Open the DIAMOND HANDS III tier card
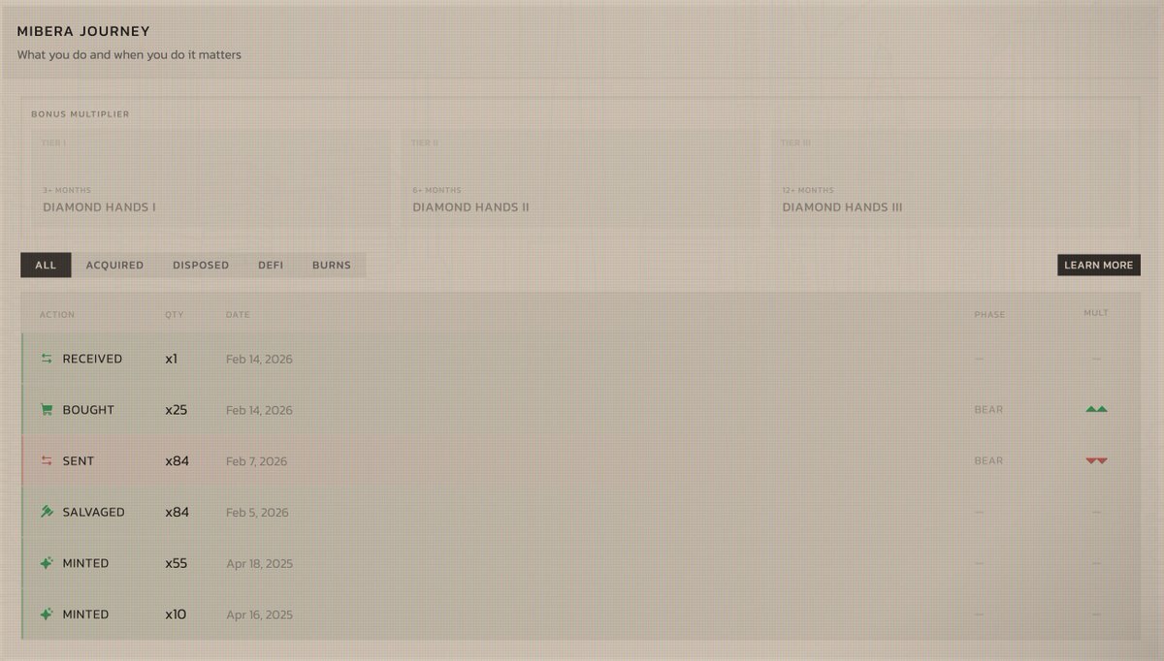 [951, 179]
